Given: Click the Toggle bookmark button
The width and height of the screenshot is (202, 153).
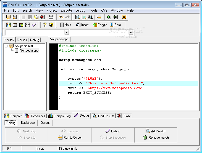Looking at the screenshot, I should [100, 25].
